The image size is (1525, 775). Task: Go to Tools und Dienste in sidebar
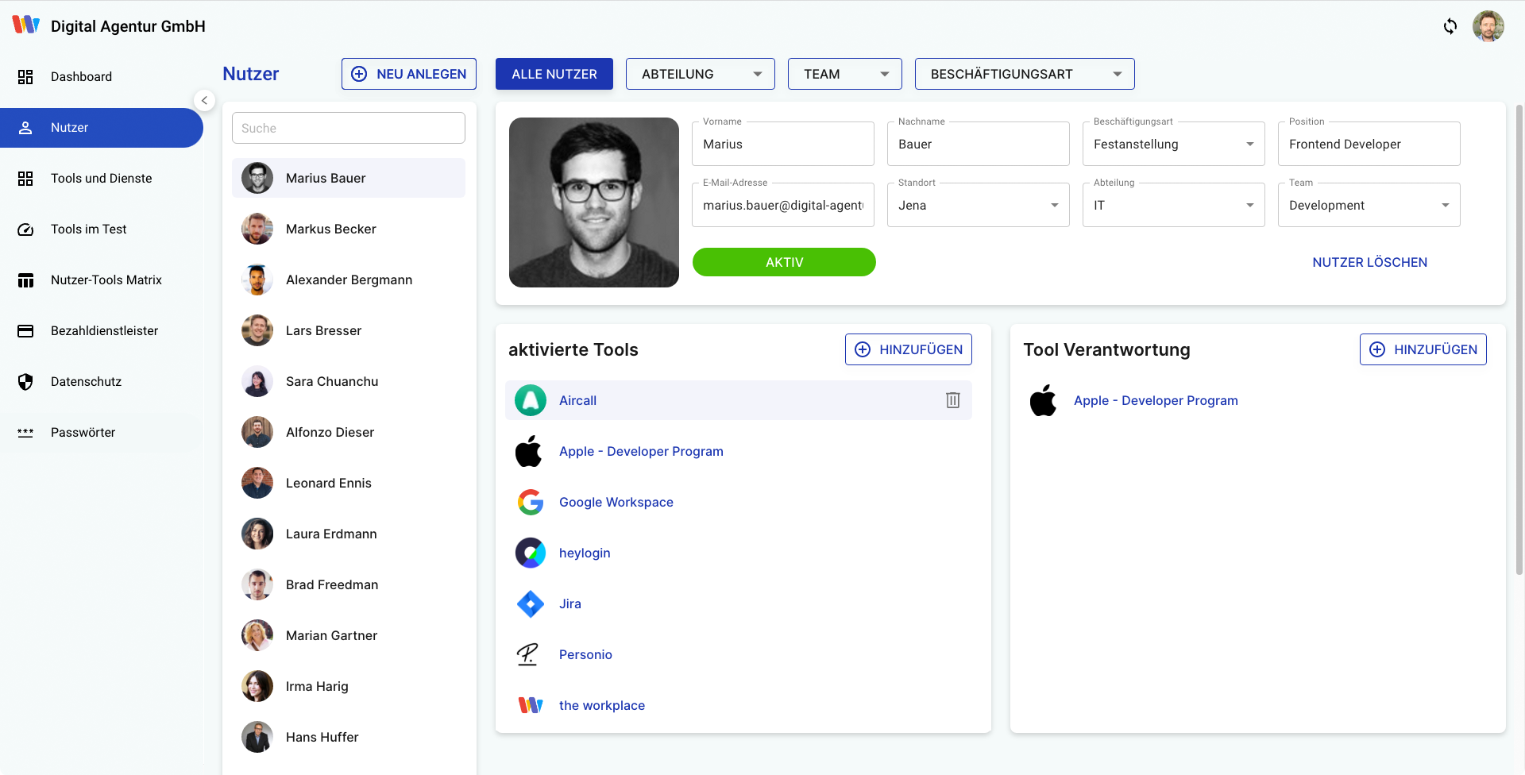101,178
